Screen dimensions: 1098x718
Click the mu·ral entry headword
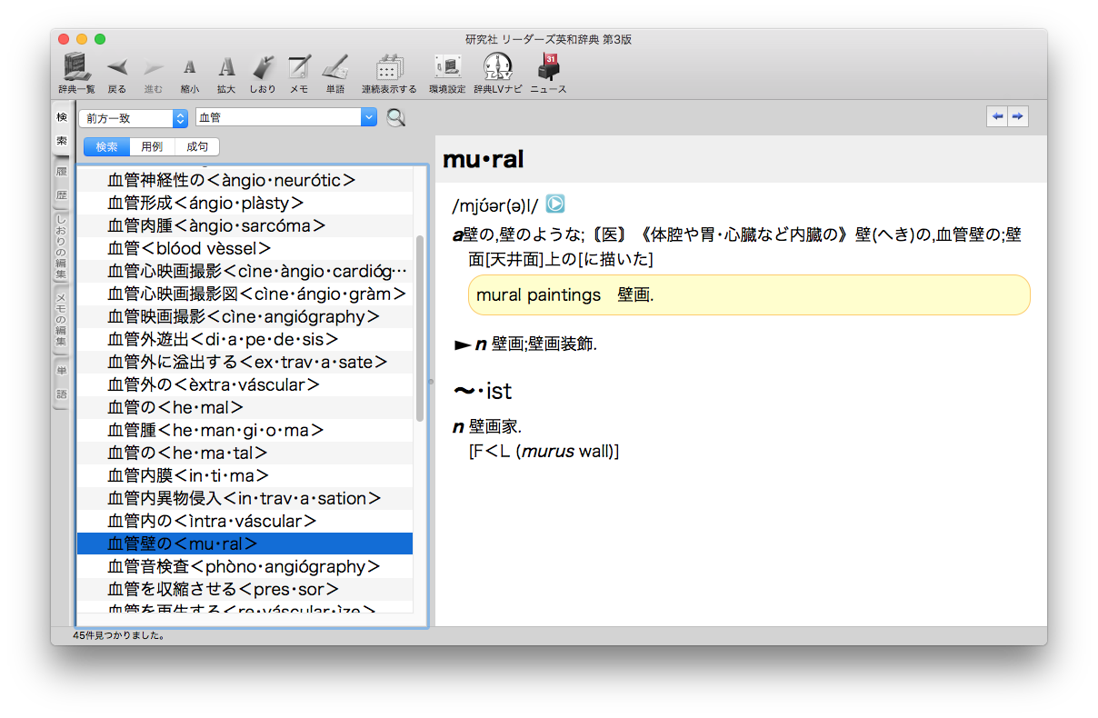(483, 160)
